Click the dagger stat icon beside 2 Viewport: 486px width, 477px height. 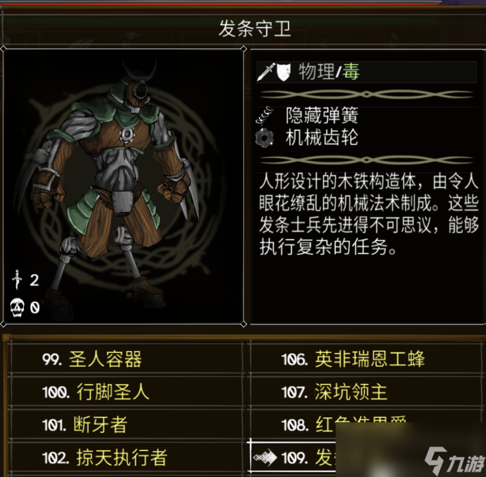pos(17,280)
